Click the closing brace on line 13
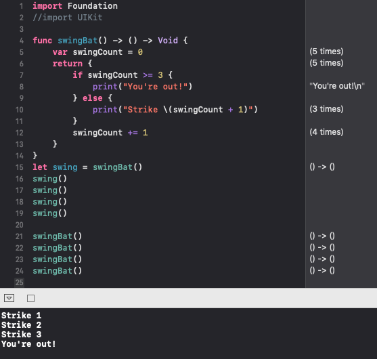The image size is (377, 359). [x=55, y=144]
